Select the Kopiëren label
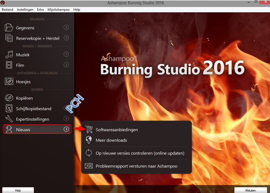Image resolution: width=270 pixels, height=193 pixels. pyautogui.click(x=24, y=98)
